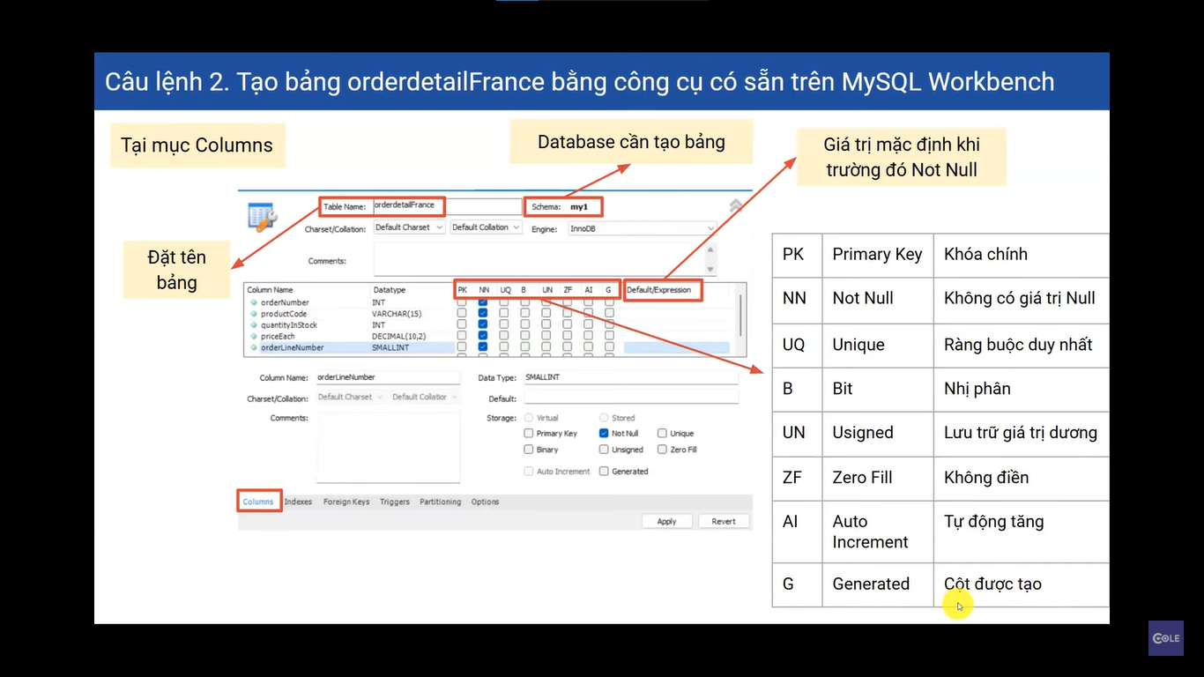Click the column icon beside quantityInStock
The height and width of the screenshot is (677, 1204).
click(254, 325)
